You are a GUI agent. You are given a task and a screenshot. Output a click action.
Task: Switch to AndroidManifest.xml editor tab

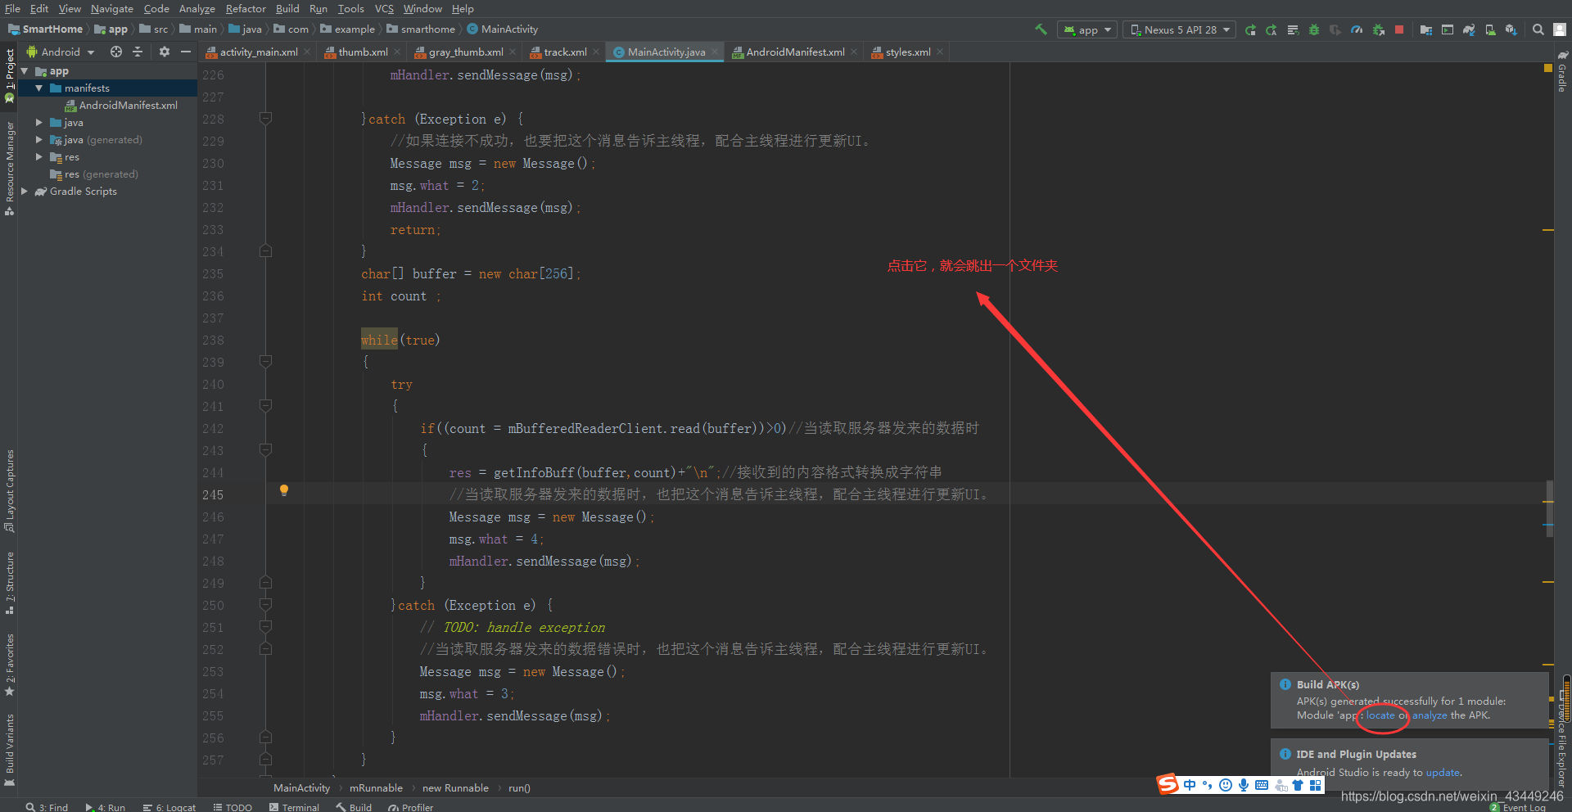[x=795, y=52]
